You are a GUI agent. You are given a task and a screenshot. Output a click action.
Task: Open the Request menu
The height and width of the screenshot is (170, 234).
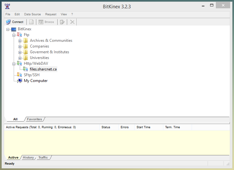(51, 14)
